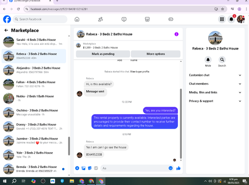Expand the Chat members section
This screenshot has height=185, width=249.
tap(215, 84)
